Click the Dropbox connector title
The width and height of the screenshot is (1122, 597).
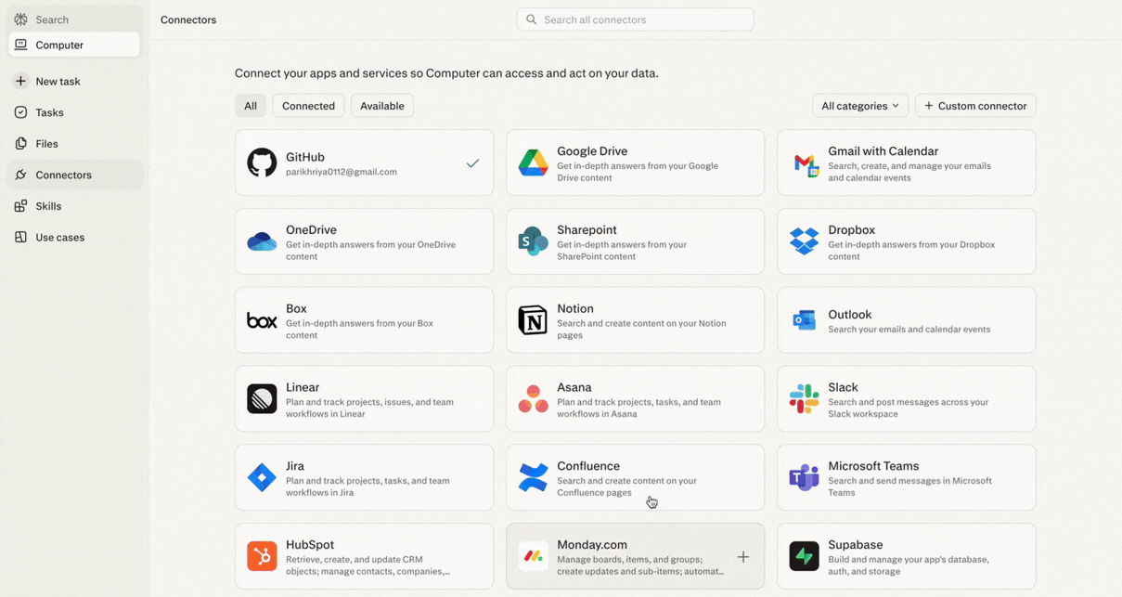point(852,230)
